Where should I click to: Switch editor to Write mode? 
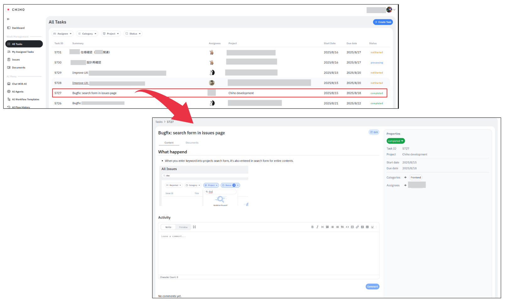point(168,227)
